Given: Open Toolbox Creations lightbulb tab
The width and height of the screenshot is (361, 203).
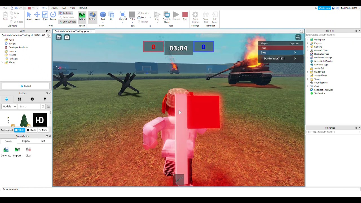Looking at the screenshot, I should (45, 99).
